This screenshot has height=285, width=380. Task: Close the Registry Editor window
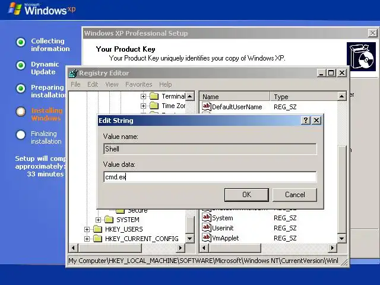[342, 72]
